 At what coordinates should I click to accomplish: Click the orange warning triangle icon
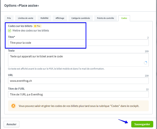pyautogui.click(x=14, y=106)
